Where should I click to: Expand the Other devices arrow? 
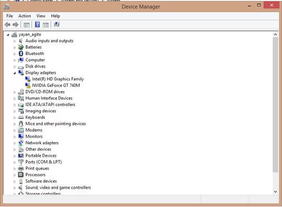(15, 149)
